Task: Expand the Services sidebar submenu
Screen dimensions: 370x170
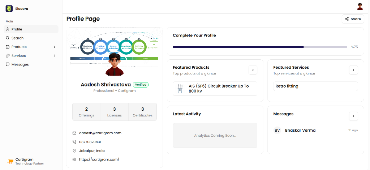Action: click(x=55, y=56)
